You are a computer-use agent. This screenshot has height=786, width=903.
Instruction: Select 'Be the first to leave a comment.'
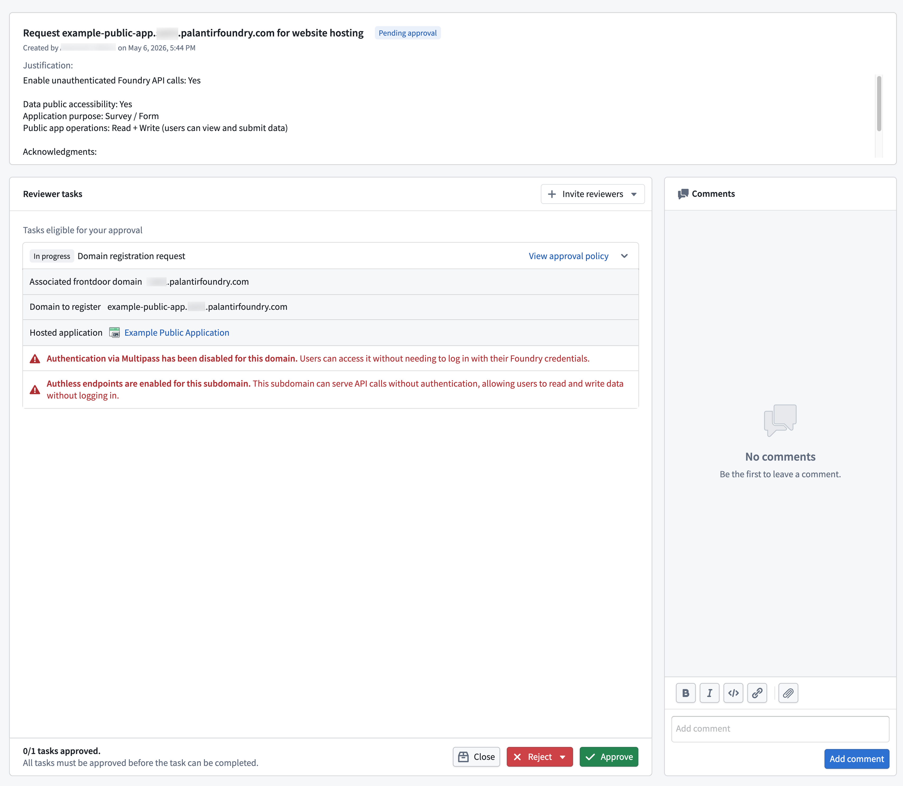pos(780,474)
